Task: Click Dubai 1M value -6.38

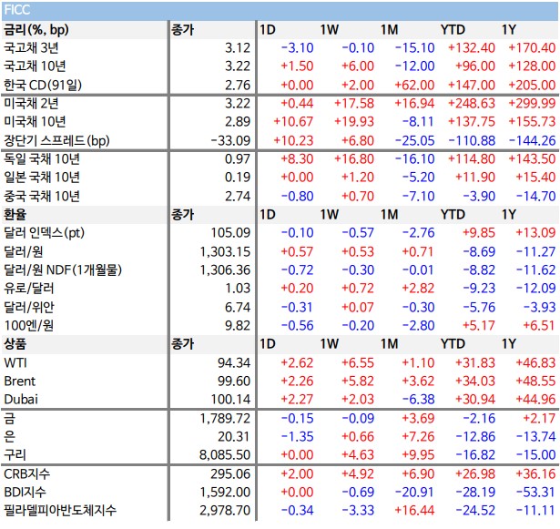Action: coord(418,400)
